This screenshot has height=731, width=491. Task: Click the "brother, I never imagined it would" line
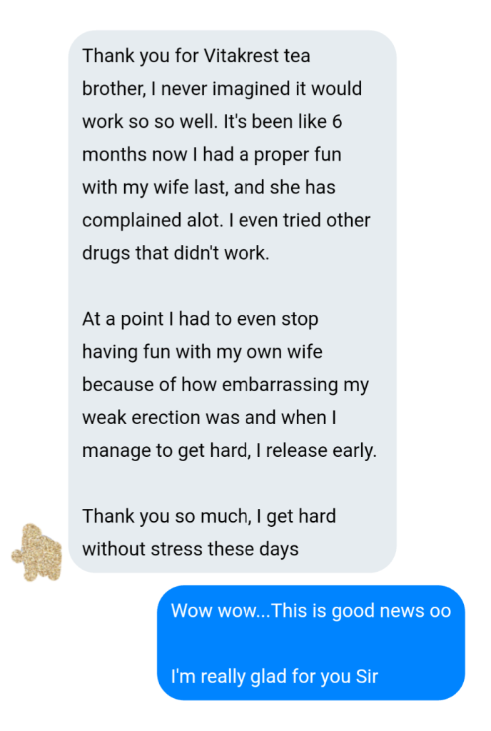(x=222, y=89)
